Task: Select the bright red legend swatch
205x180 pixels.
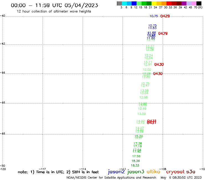Action: 169,3
